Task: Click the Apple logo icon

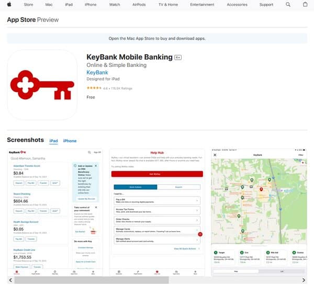Action: [x=9, y=4]
